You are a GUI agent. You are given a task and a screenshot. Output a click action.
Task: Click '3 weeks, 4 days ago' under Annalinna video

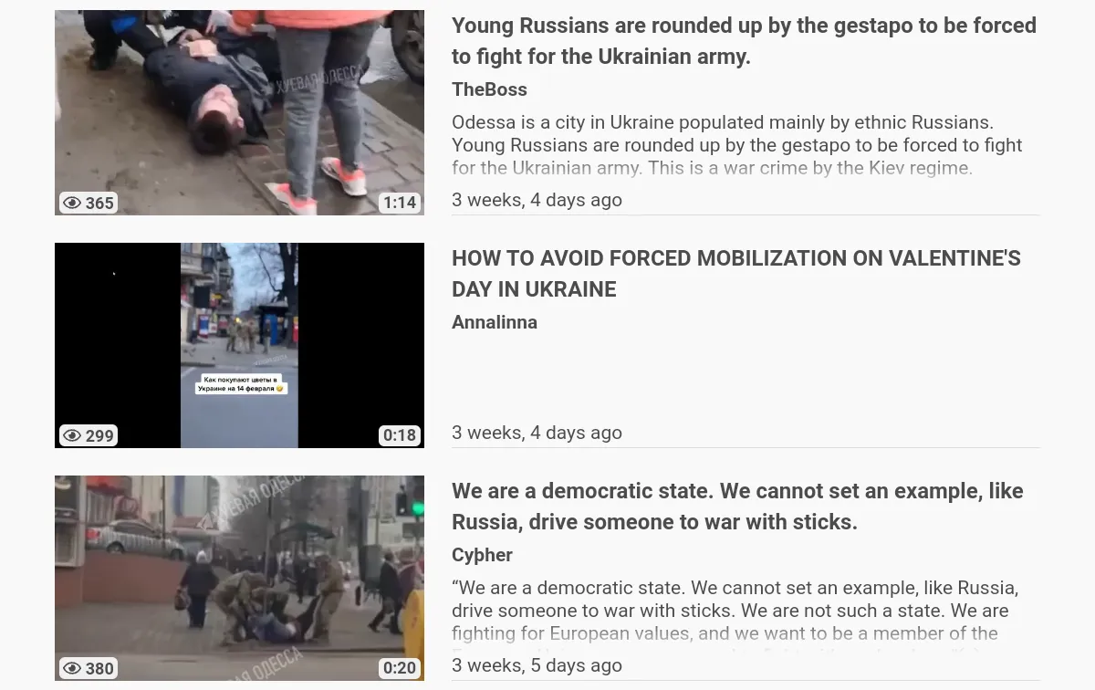(x=537, y=433)
